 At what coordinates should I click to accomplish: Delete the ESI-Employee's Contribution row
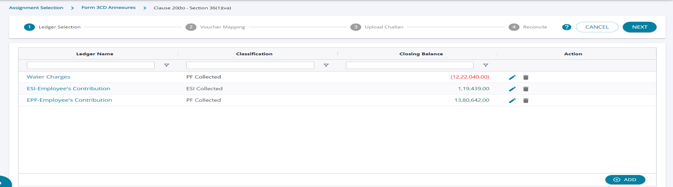pyautogui.click(x=526, y=89)
